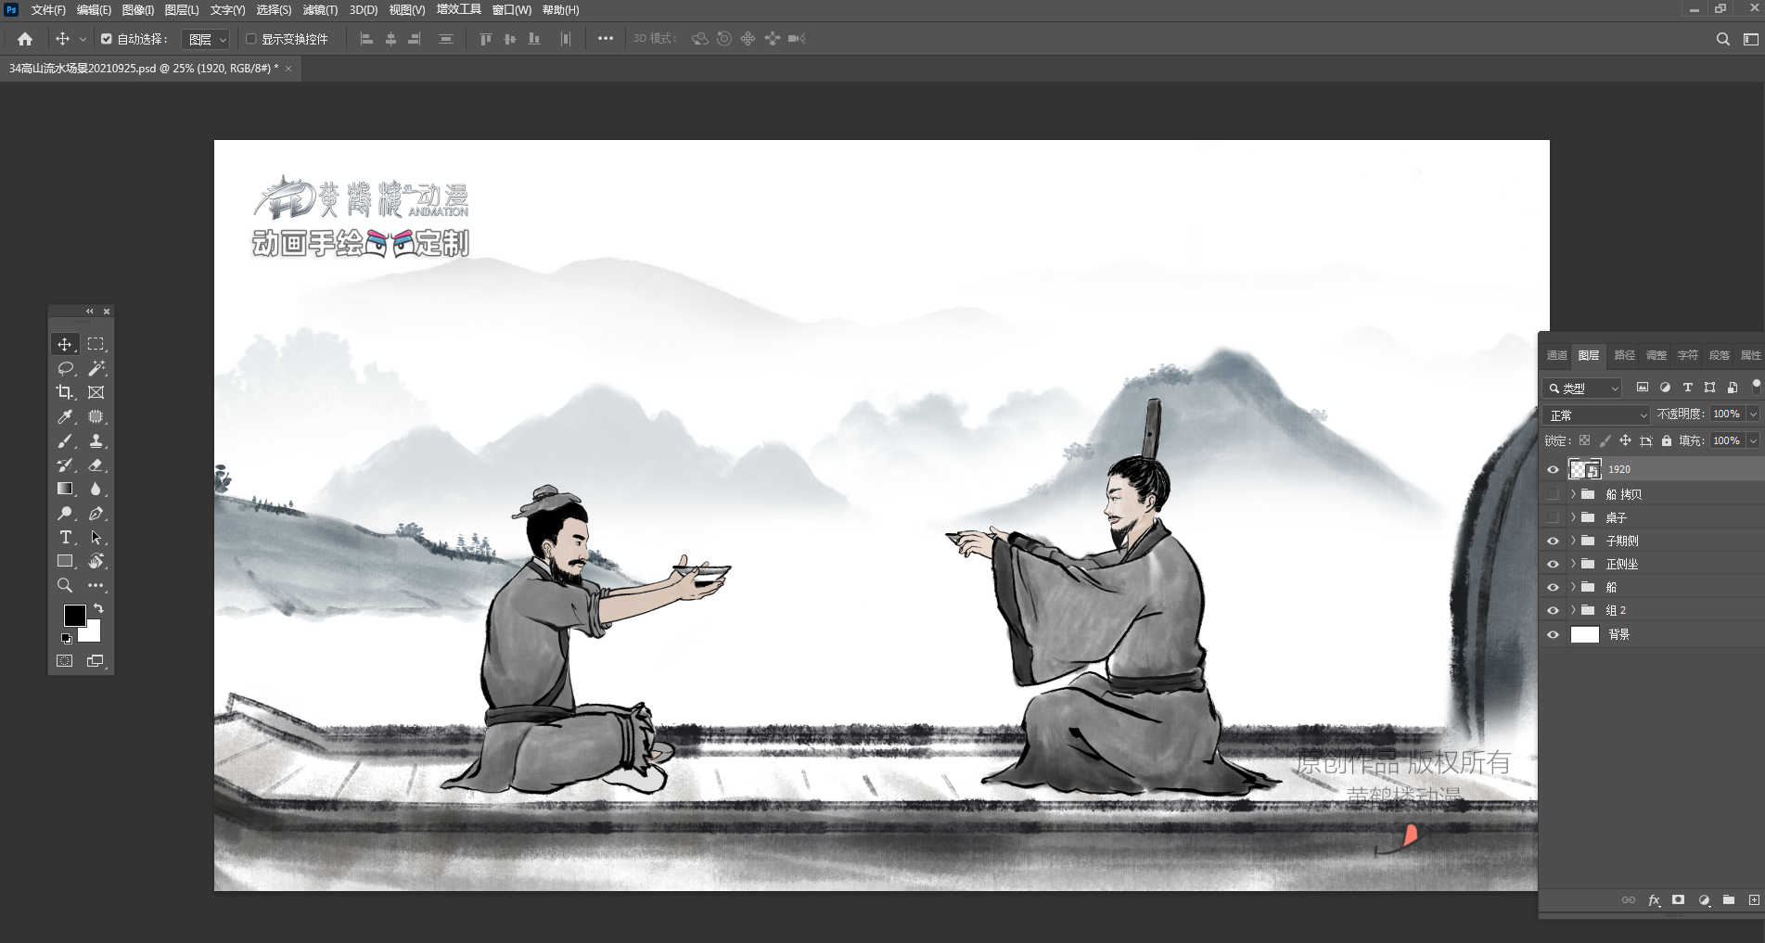The image size is (1765, 943).
Task: Expand the 子期侧 group
Action: tap(1573, 541)
